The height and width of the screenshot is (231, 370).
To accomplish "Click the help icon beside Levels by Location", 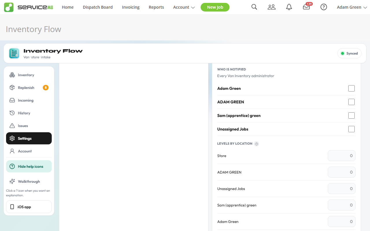I will coord(256,144).
